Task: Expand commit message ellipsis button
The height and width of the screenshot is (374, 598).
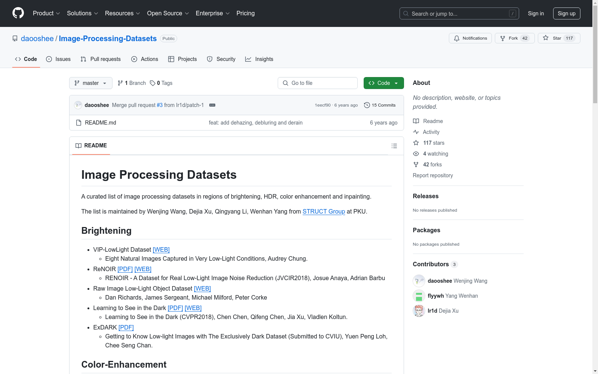Action: pos(212,105)
